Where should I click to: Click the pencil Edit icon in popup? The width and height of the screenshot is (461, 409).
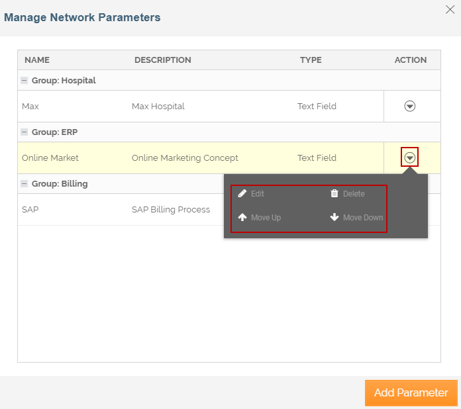(x=242, y=194)
